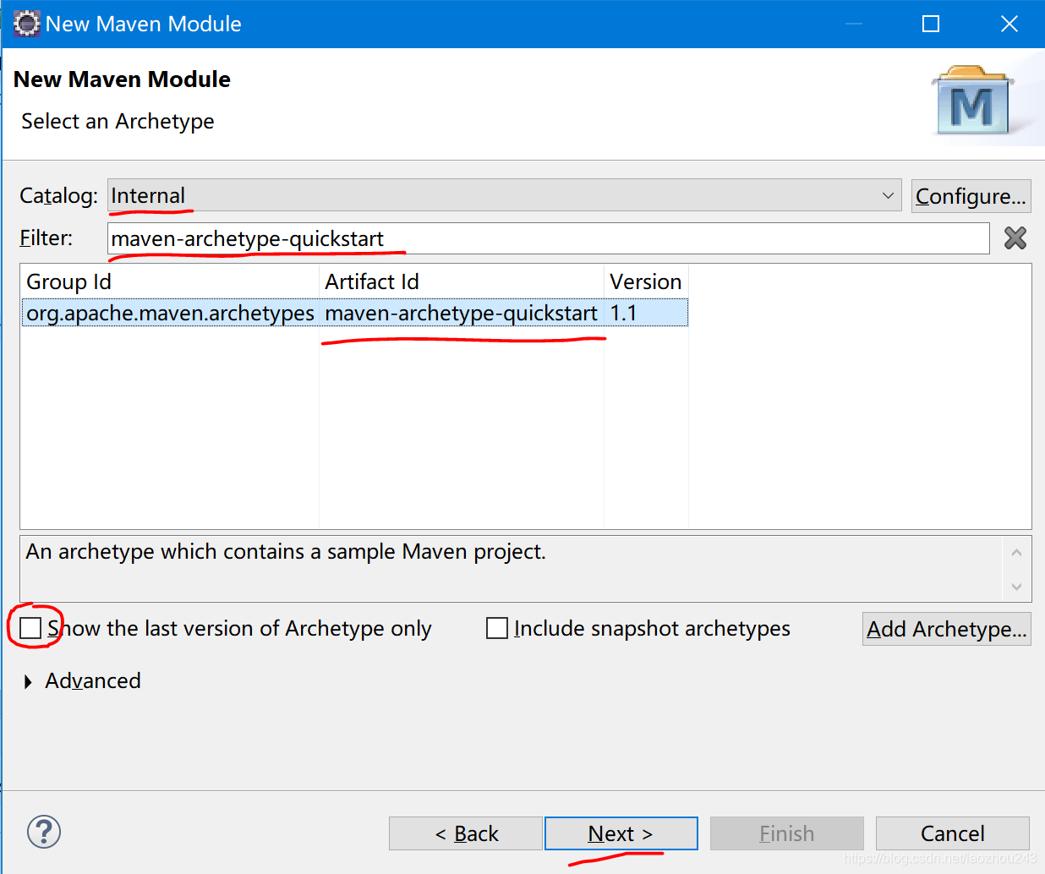Image resolution: width=1045 pixels, height=874 pixels.
Task: Close the New Maven Module window
Action: click(1009, 24)
